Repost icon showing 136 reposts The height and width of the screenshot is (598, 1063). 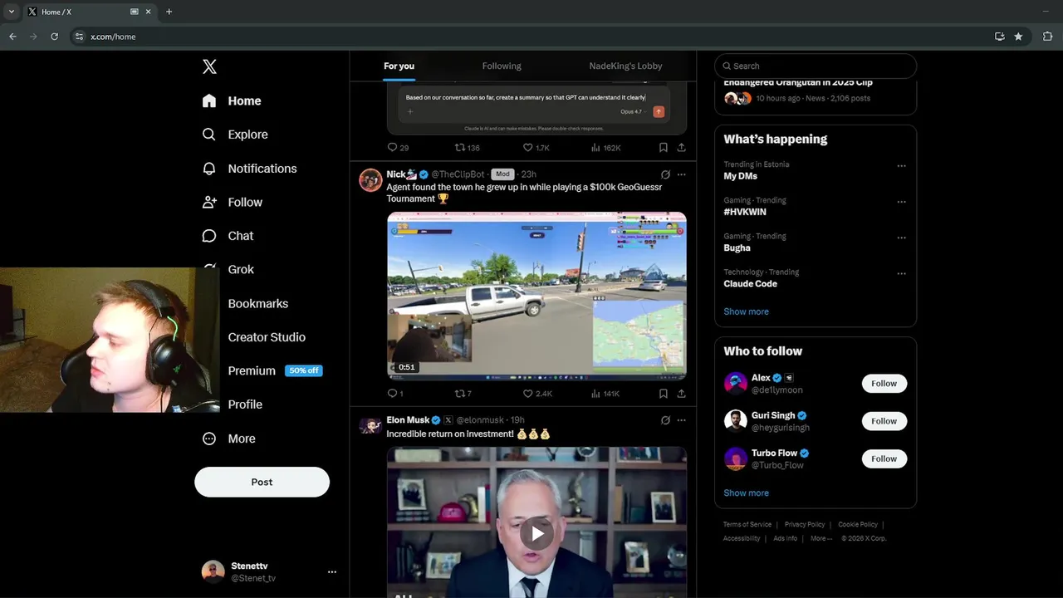point(460,147)
